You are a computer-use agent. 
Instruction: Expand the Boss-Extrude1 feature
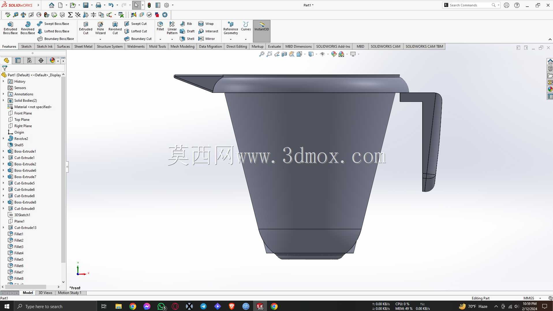click(x=3, y=151)
